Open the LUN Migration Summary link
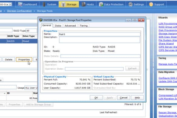The height and width of the screenshot is (118, 177). pyautogui.click(x=168, y=99)
